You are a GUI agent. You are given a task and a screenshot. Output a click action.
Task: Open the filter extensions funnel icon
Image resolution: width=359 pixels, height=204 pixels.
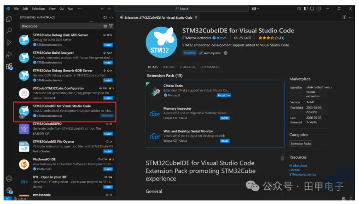click(111, 26)
